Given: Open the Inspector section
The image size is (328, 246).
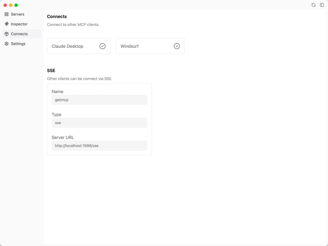Looking at the screenshot, I should [19, 24].
